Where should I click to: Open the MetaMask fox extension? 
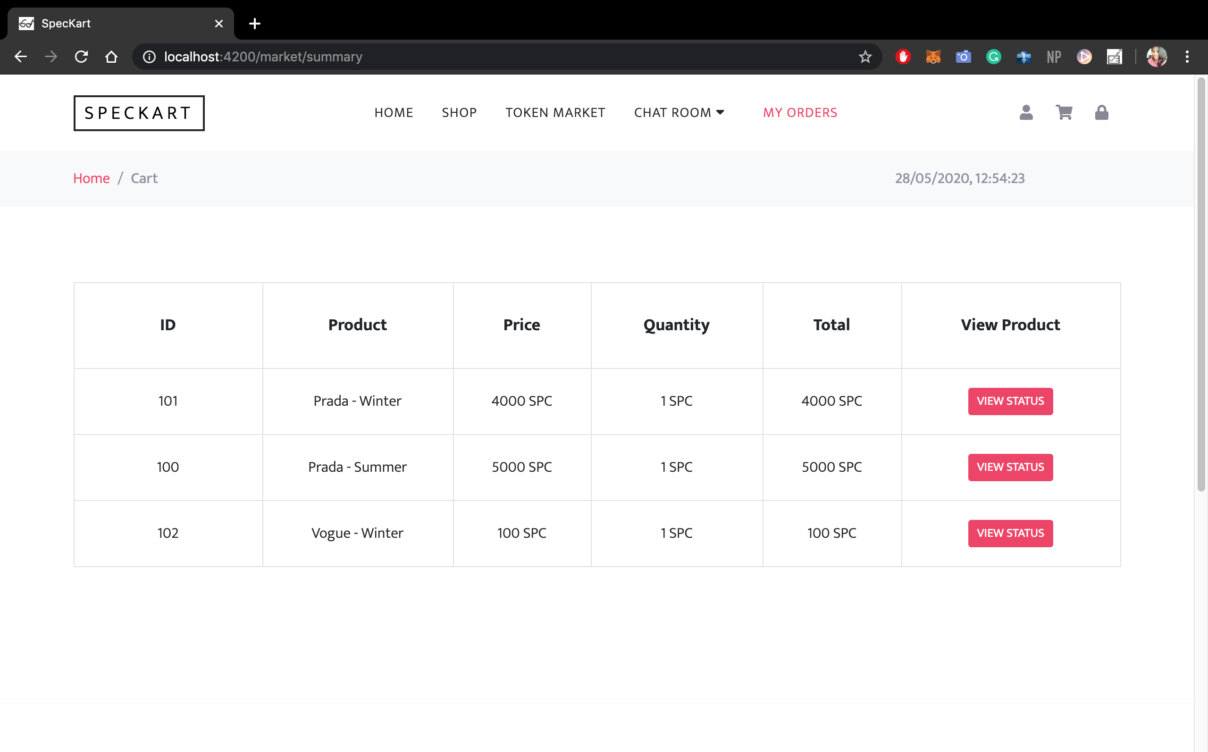933,57
